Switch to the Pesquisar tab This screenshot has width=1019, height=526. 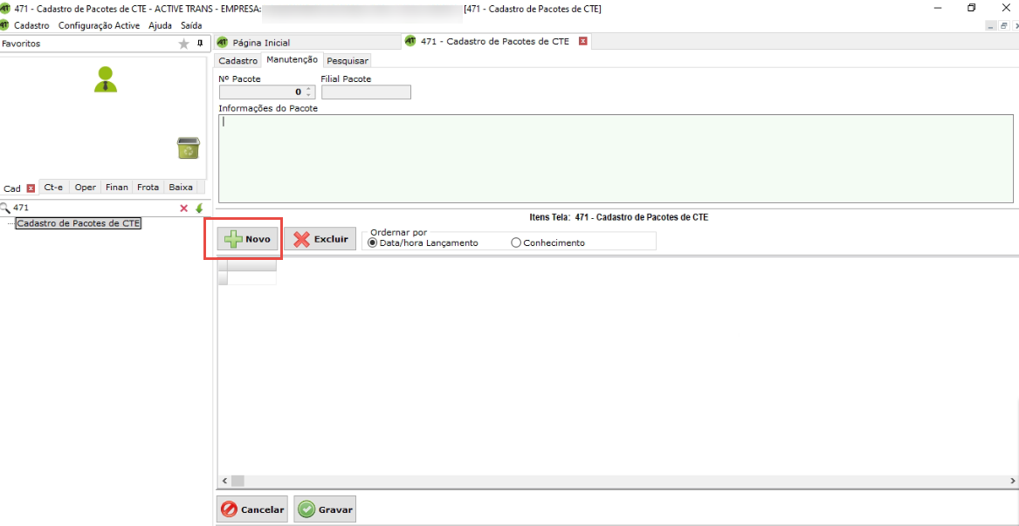click(348, 61)
